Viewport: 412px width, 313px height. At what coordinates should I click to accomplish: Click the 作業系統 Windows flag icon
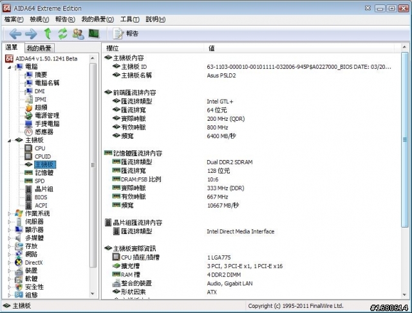click(x=19, y=213)
